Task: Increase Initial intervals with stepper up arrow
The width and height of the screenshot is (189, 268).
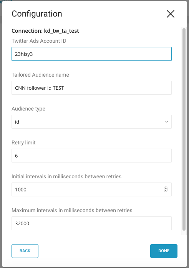Action: [166, 188]
